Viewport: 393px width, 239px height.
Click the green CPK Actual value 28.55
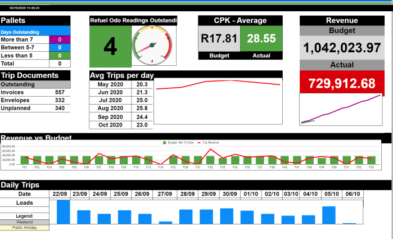[x=261, y=38]
